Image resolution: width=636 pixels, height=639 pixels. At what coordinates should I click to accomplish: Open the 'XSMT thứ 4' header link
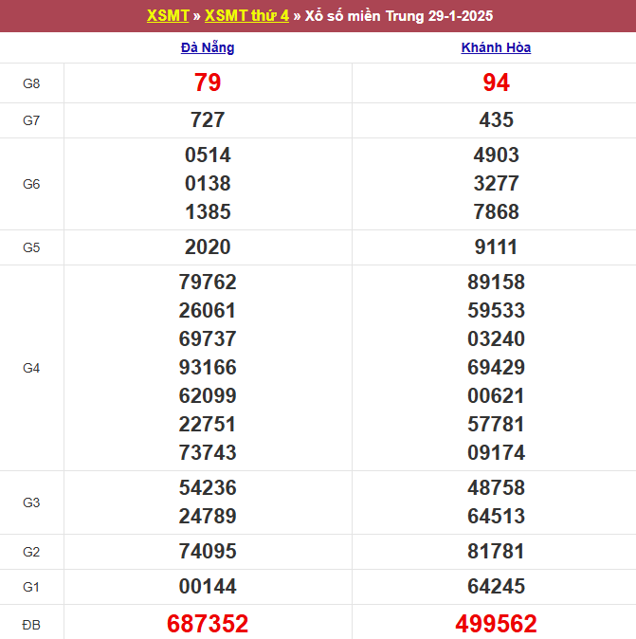pos(246,16)
